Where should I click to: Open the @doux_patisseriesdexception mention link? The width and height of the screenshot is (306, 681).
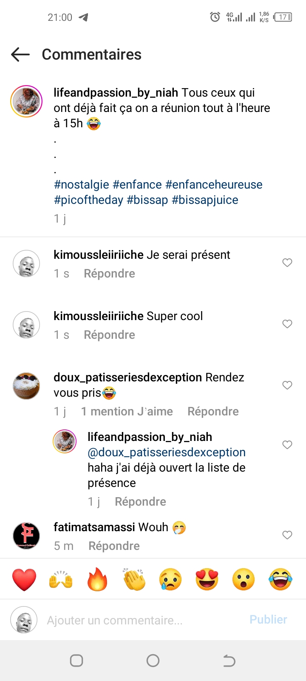click(x=167, y=452)
